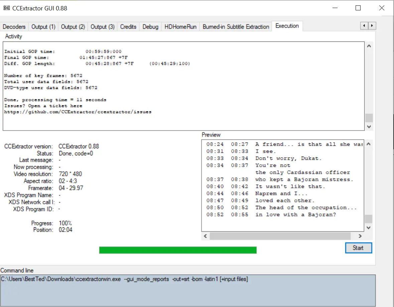
Task: Click the Preview horizontal scrollbar thumb
Action: 280,236
